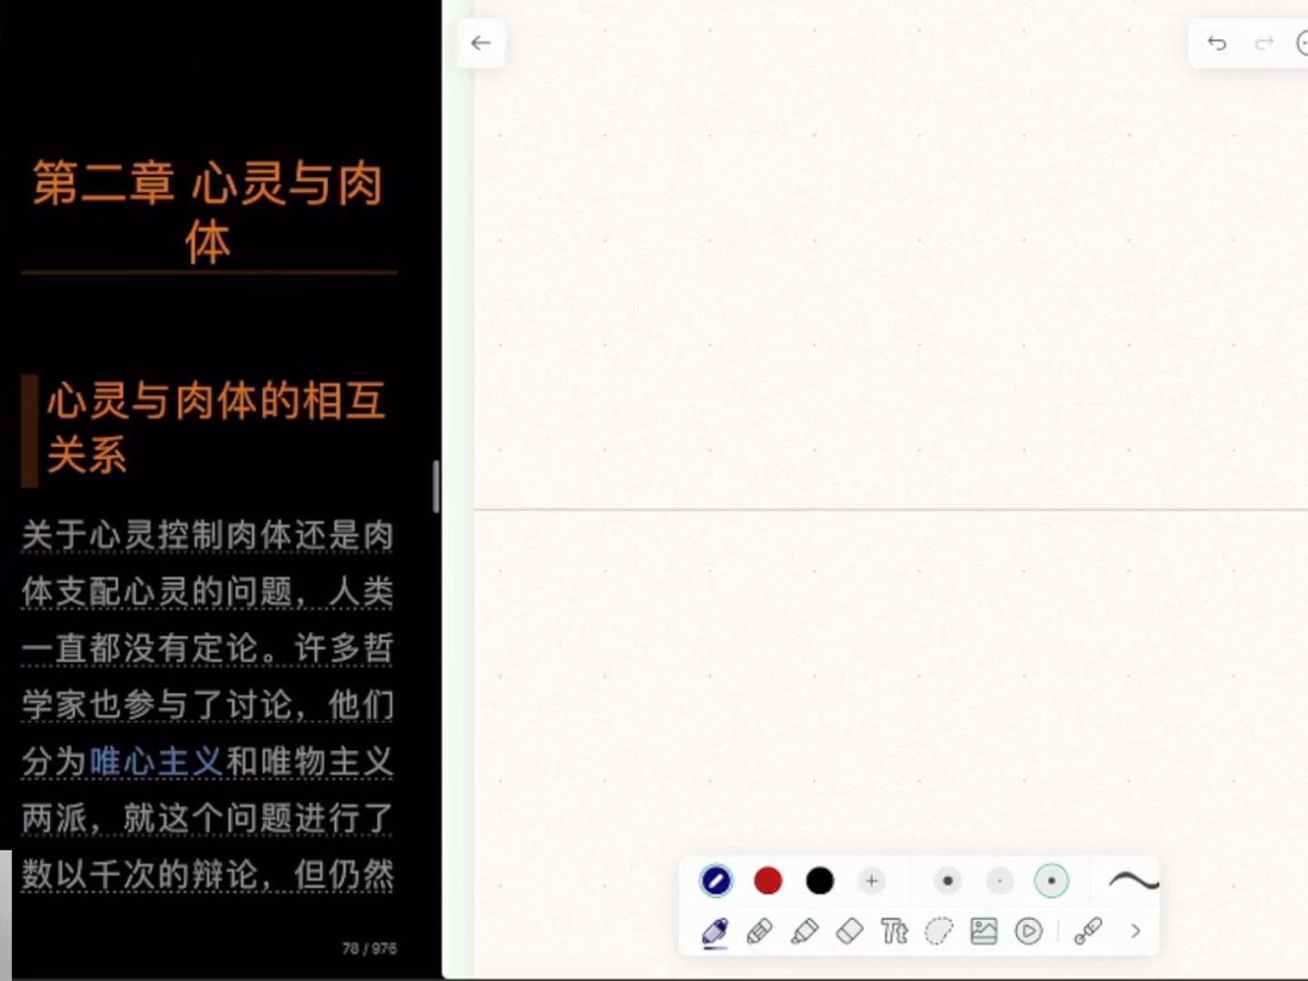The image size is (1308, 981).
Task: Select the thick stroke width
Action: tap(947, 880)
